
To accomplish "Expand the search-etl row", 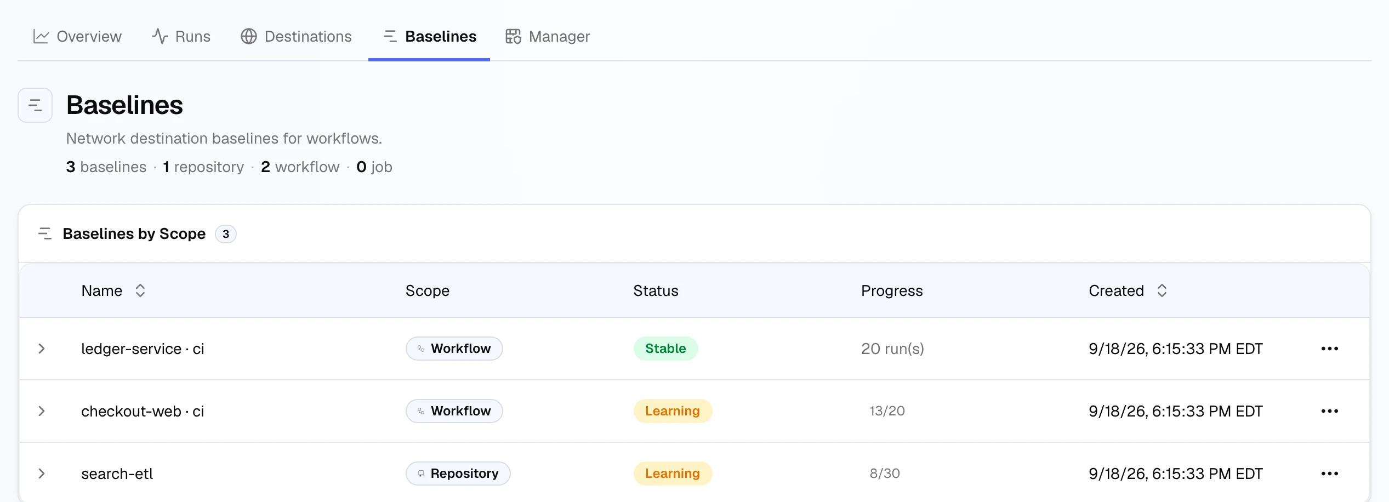I will [42, 474].
